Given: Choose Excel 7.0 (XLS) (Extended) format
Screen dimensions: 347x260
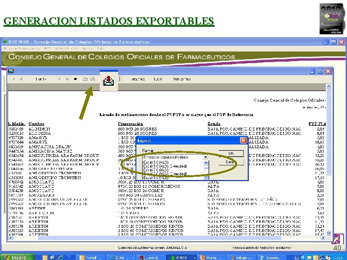Looking at the screenshot, I should (165, 174).
